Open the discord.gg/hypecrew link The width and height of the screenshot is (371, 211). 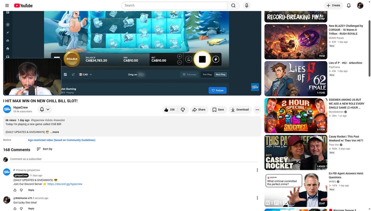pos(65,184)
